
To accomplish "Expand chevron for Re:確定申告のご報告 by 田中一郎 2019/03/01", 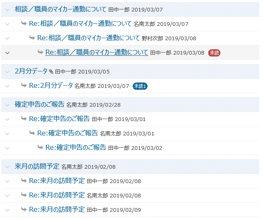I will tap(7, 119).
